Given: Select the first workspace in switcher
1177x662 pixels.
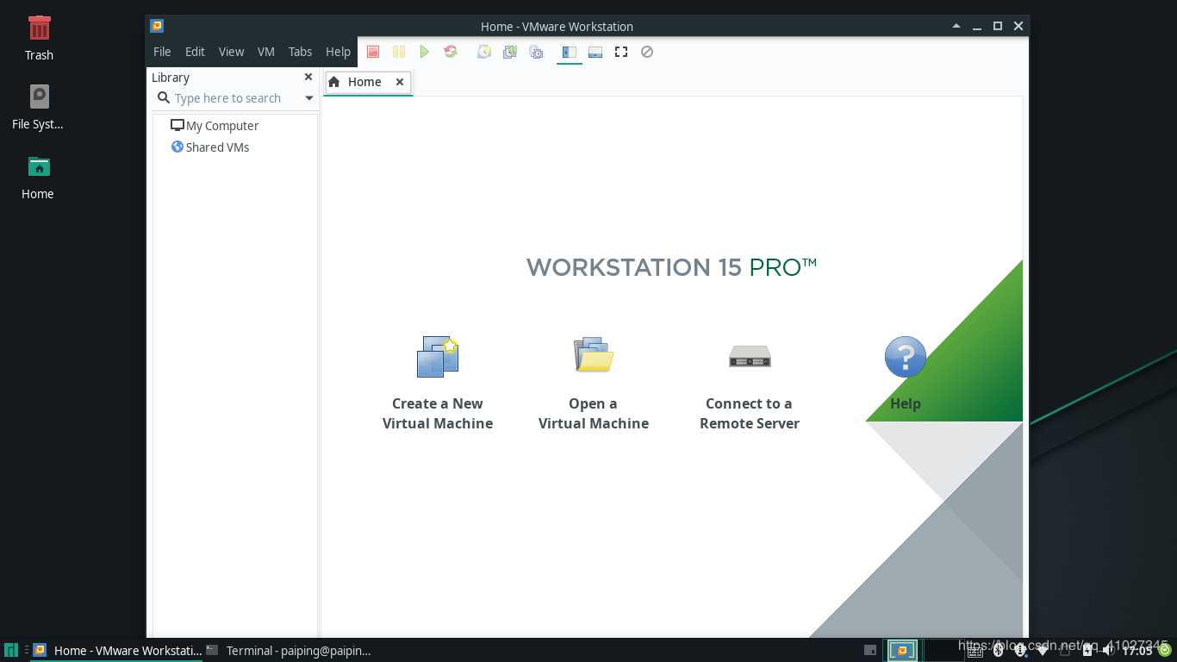Looking at the screenshot, I should click(902, 651).
